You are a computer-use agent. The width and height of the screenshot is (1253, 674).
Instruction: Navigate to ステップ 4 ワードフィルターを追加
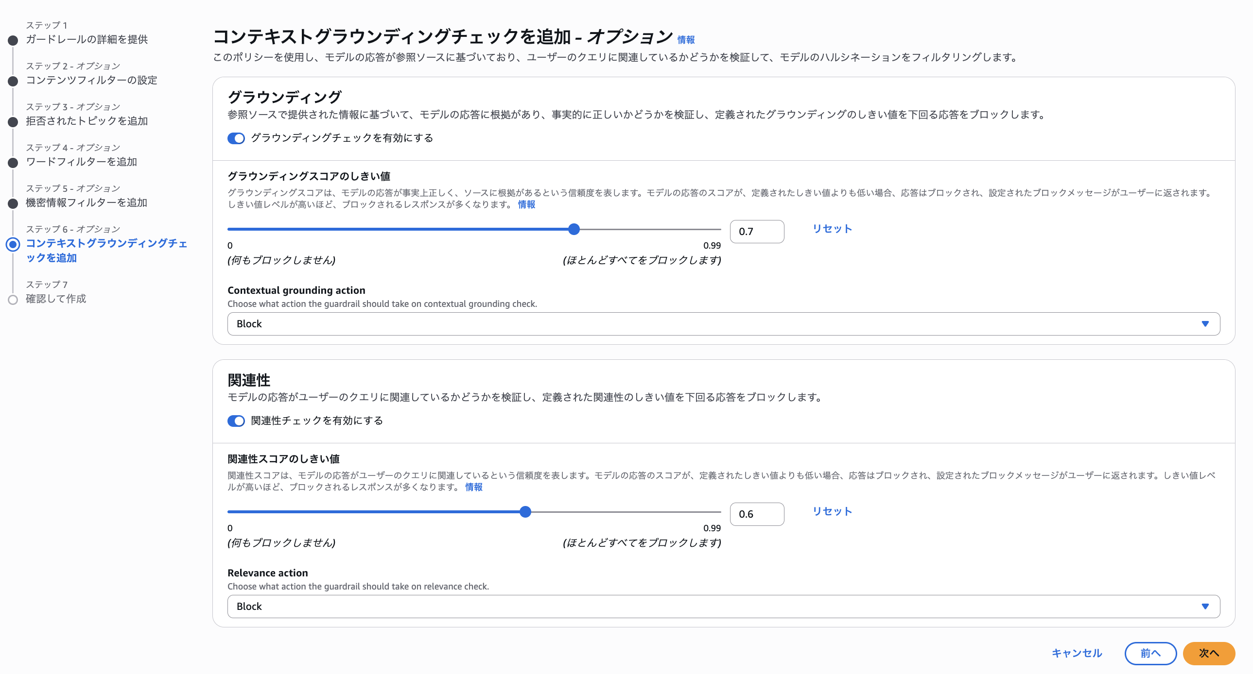[81, 162]
